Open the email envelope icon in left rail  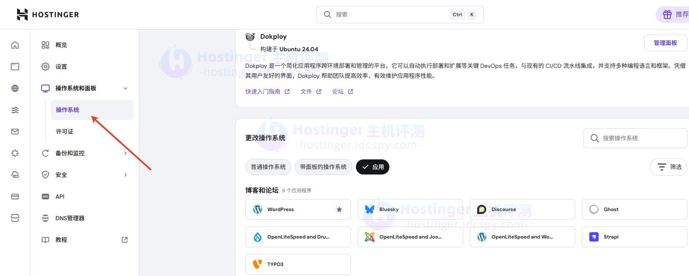[15, 132]
